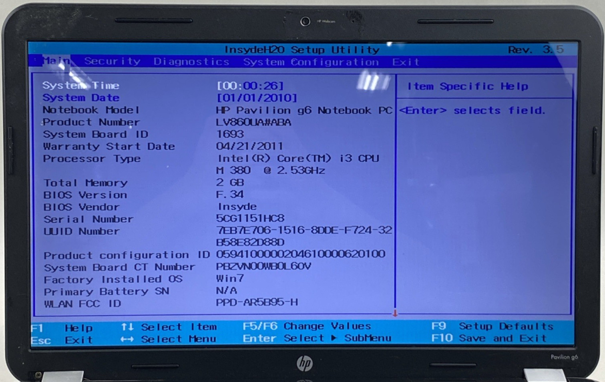Screen dimensions: 605x382
Task: Select the CT number PBZVN00WB0L60V
Action: 263,266
